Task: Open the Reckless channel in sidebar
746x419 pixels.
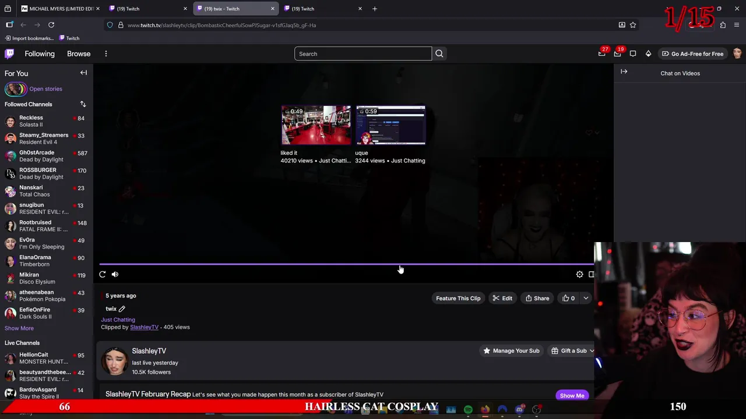Action: click(47, 121)
